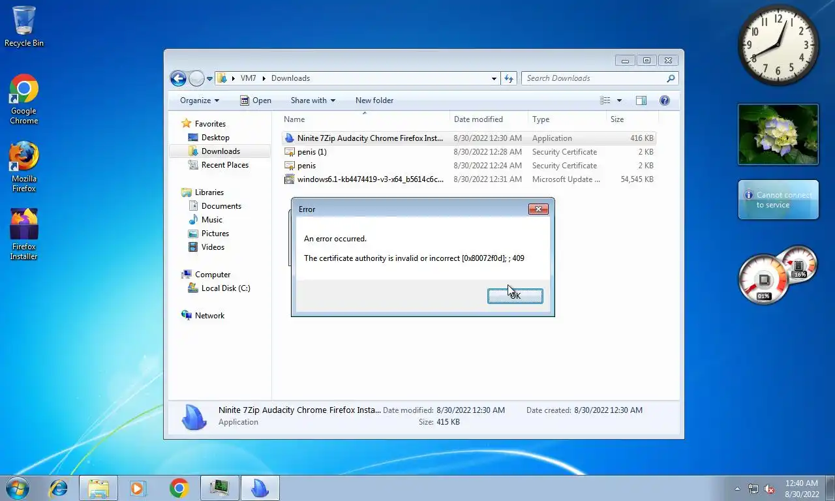Viewport: 835px width, 501px height.
Task: Toggle the preview pane
Action: 641,100
